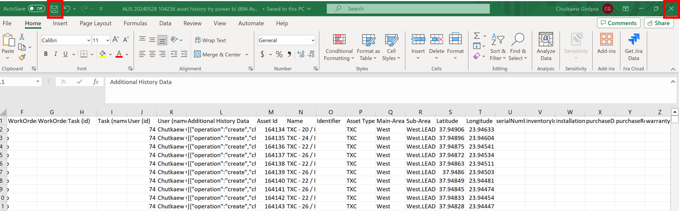Expand the Merge & Center dropdown arrow
The height and width of the screenshot is (211, 680).
coord(247,55)
